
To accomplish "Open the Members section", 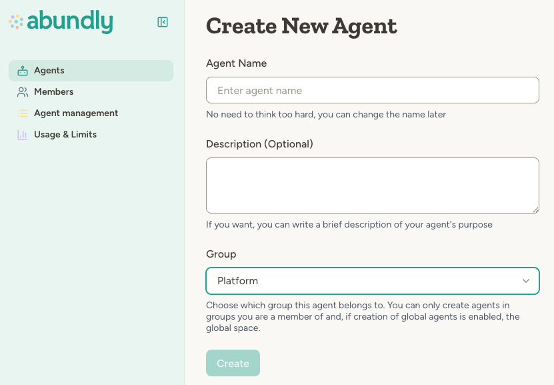I will (53, 91).
